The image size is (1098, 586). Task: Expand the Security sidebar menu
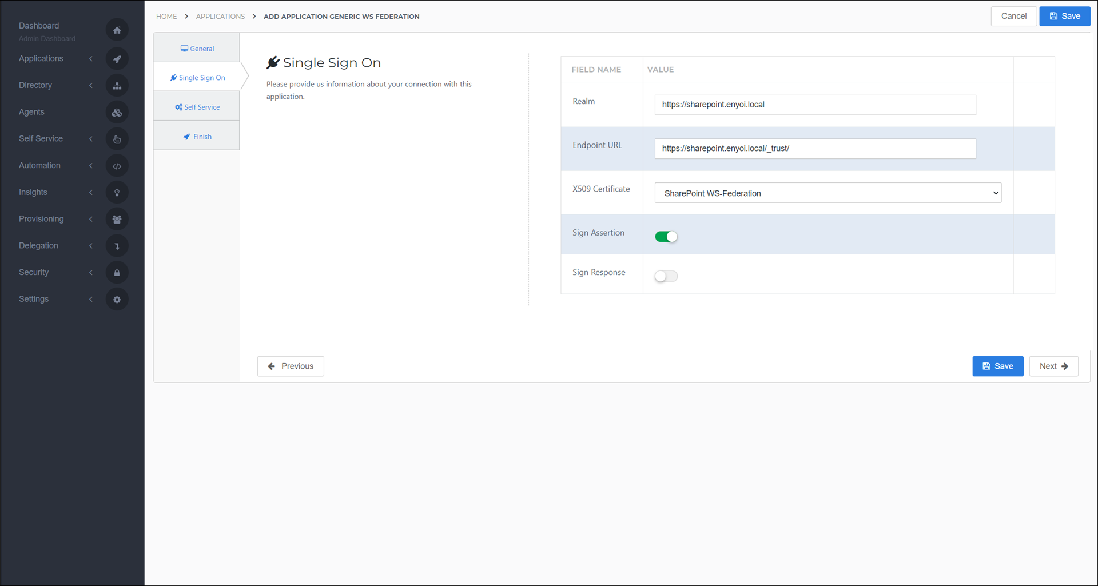point(91,272)
